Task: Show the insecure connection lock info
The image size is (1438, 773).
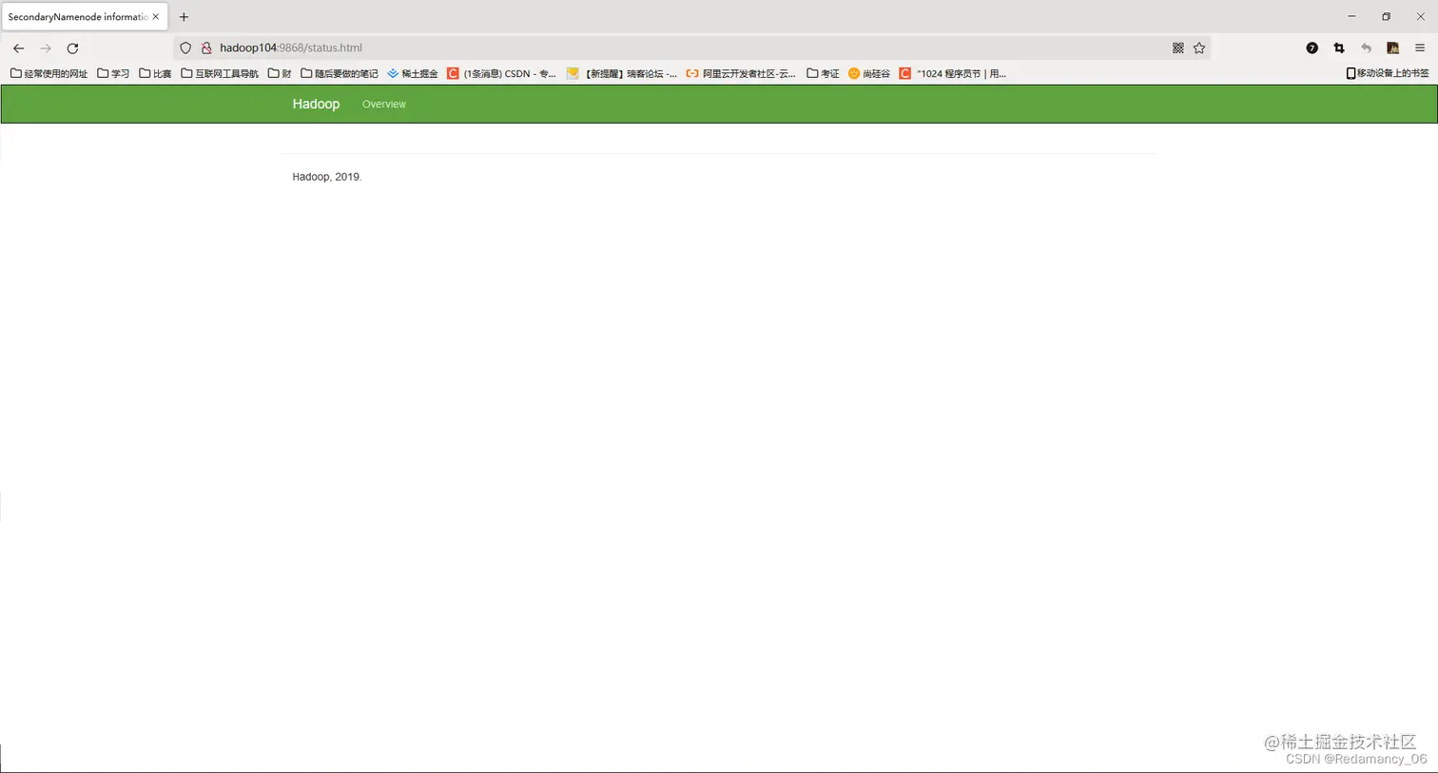Action: coord(205,48)
